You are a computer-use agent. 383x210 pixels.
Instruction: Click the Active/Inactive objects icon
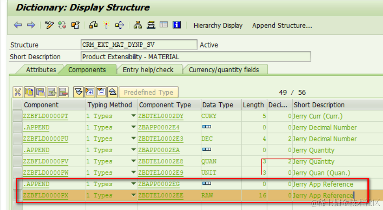[62, 25]
